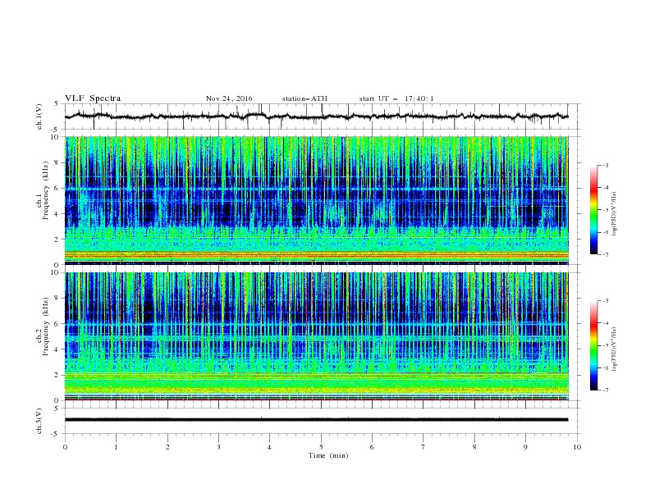650x502 pixels.
Task: Click the "-3" label on ch.1 color scale
Action: pyautogui.click(x=606, y=165)
